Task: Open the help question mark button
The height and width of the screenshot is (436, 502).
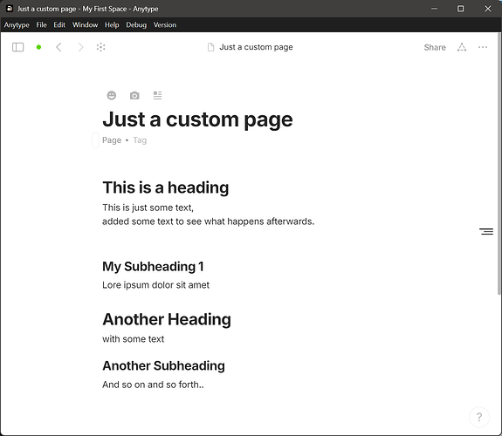Action: [479, 417]
